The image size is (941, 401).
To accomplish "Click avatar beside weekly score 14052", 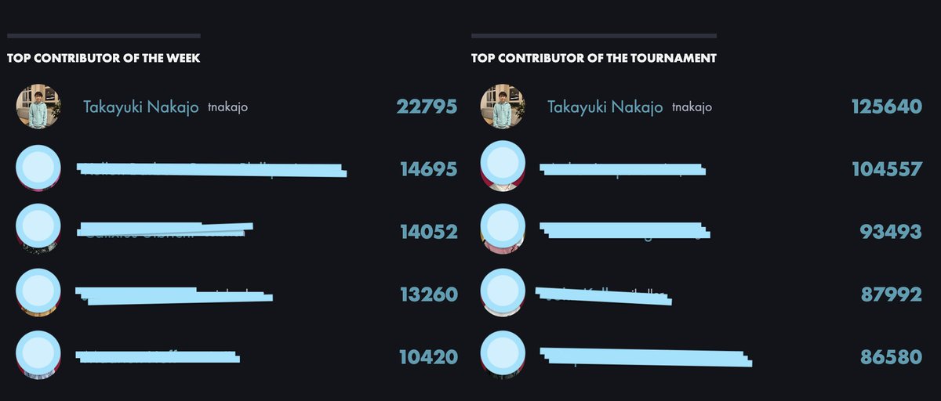I will (38, 229).
